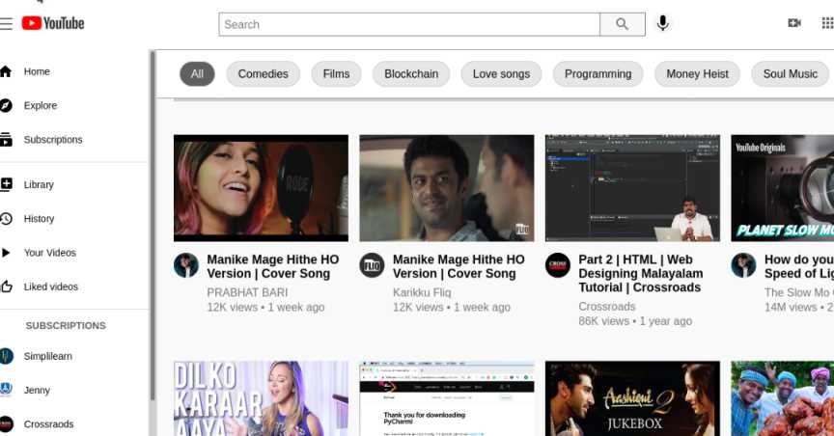Click the magnifier search button
834x436 pixels.
pyautogui.click(x=623, y=24)
